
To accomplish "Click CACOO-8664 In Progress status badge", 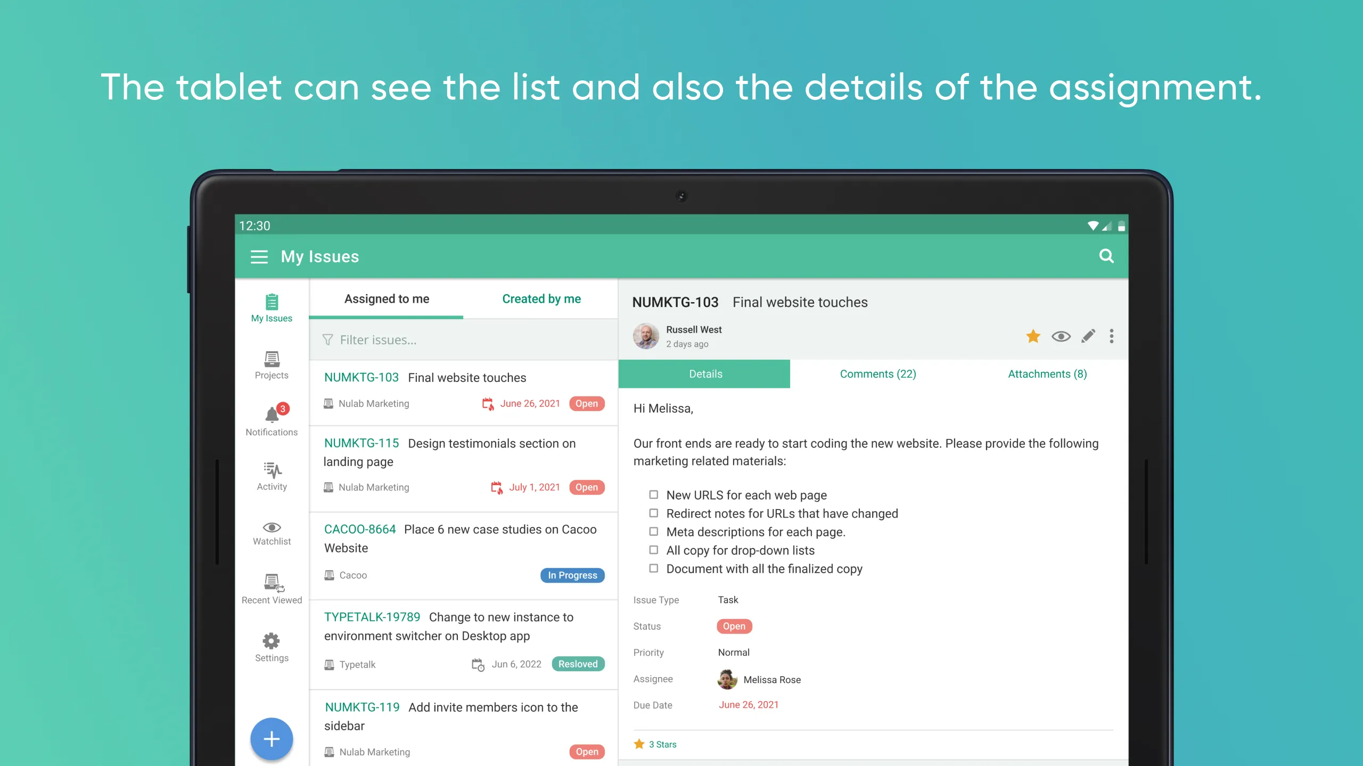I will 572,574.
